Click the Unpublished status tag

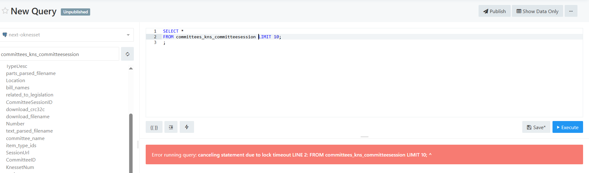pyautogui.click(x=75, y=12)
